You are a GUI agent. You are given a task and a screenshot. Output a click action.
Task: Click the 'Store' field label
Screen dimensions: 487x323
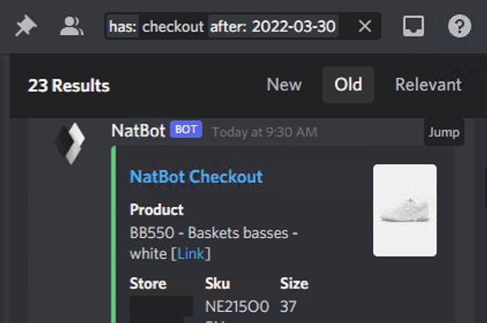148,283
